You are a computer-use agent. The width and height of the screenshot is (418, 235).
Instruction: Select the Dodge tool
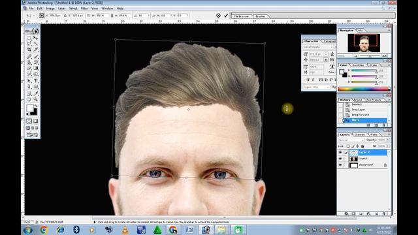pyautogui.click(x=36, y=74)
